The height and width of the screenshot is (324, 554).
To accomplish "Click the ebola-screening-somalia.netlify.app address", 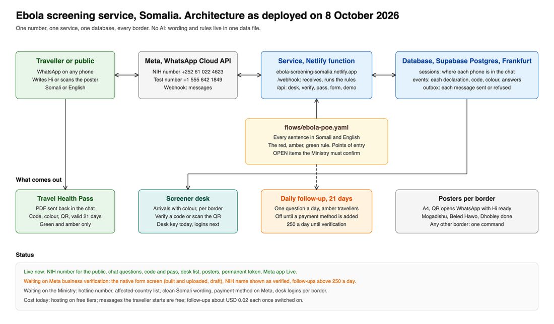I will 317,71.
